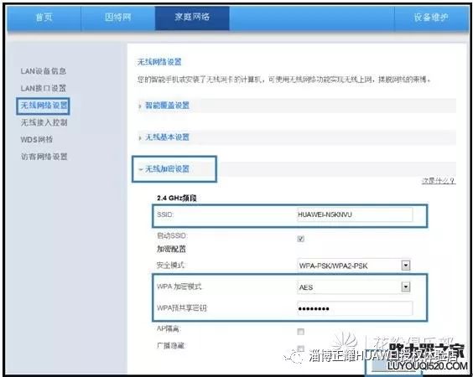Click the 这是什么? help link
The width and height of the screenshot is (473, 377).
point(439,181)
